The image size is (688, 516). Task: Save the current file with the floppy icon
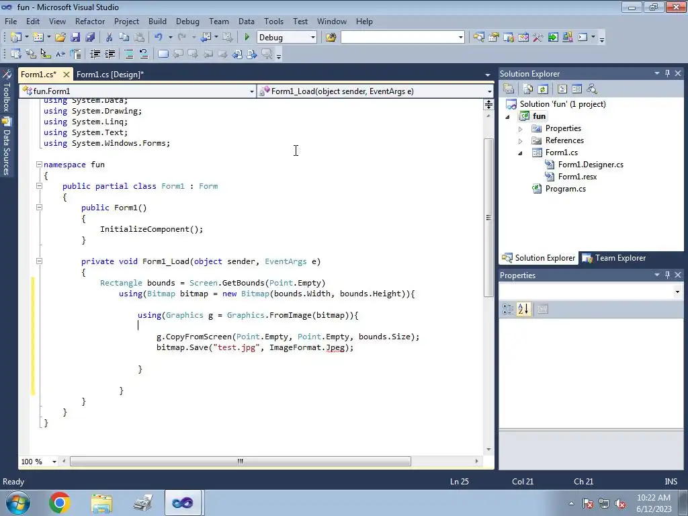pos(75,38)
